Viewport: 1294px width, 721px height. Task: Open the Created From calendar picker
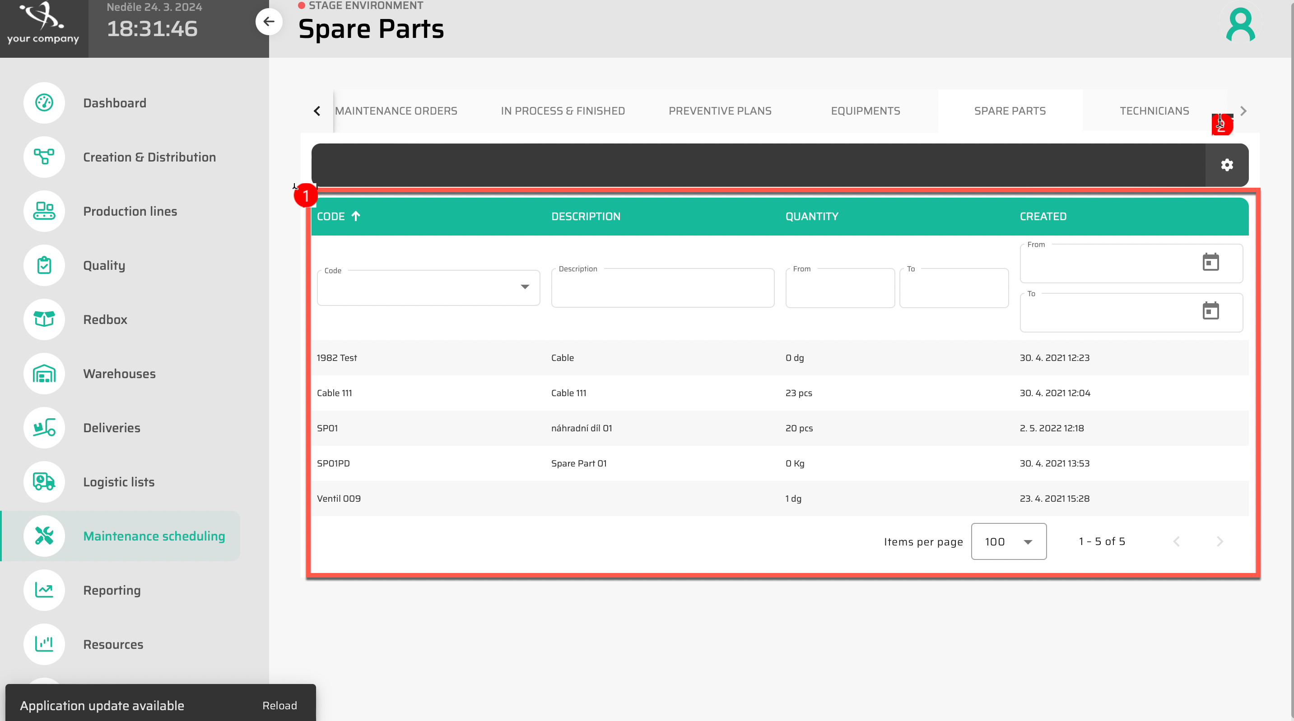tap(1210, 262)
